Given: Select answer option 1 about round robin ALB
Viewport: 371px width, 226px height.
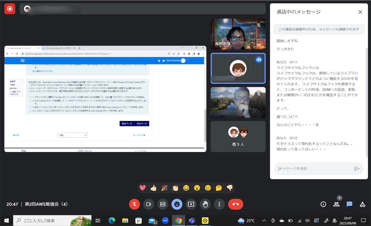Looking at the screenshot, I should click(30, 97).
